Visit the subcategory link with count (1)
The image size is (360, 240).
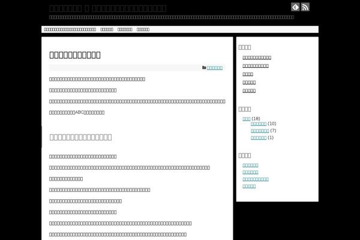click(259, 138)
